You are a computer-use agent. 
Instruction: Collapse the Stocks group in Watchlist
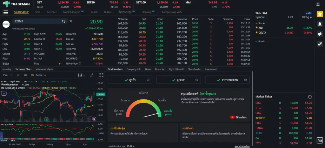tap(256, 23)
